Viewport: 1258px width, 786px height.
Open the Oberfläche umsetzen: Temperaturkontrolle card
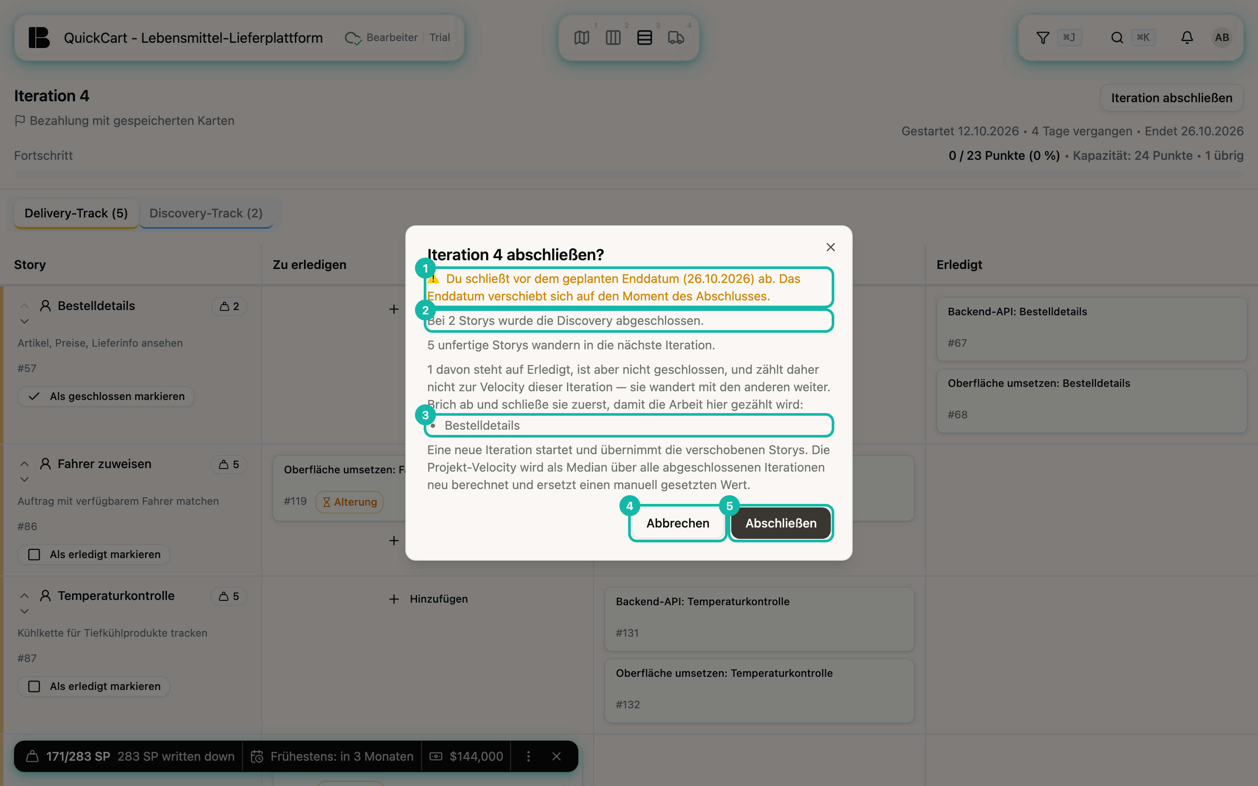click(759, 691)
